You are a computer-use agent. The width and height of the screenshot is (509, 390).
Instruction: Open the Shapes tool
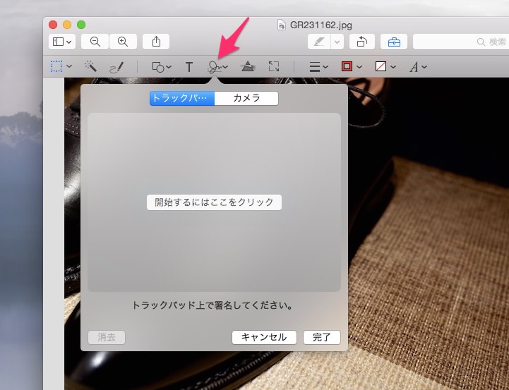point(158,67)
